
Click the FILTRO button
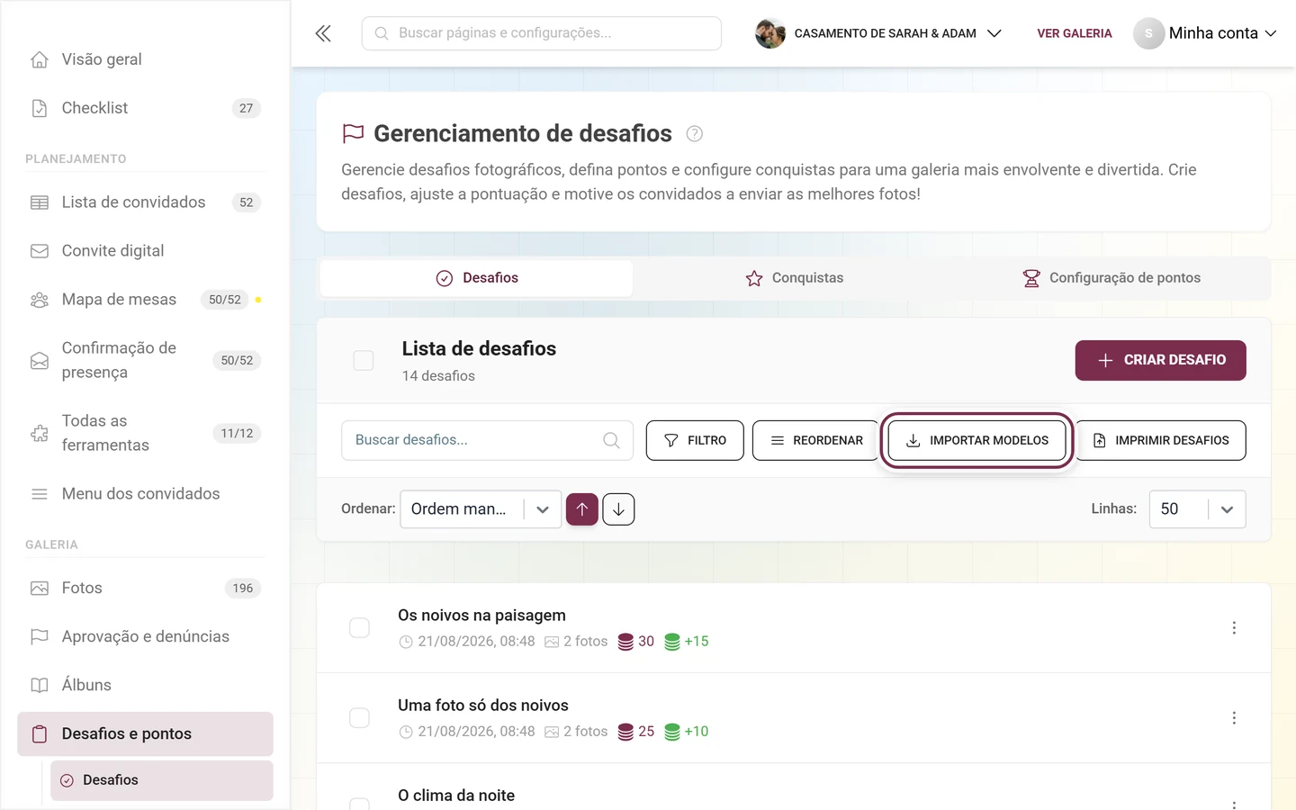pos(695,440)
